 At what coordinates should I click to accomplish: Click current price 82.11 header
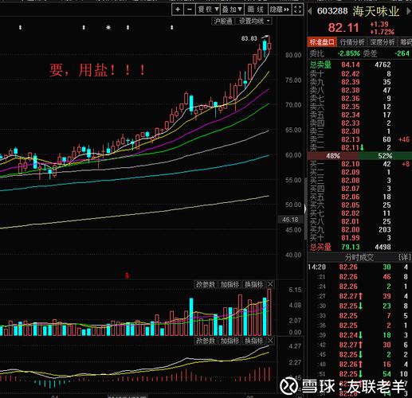343,28
